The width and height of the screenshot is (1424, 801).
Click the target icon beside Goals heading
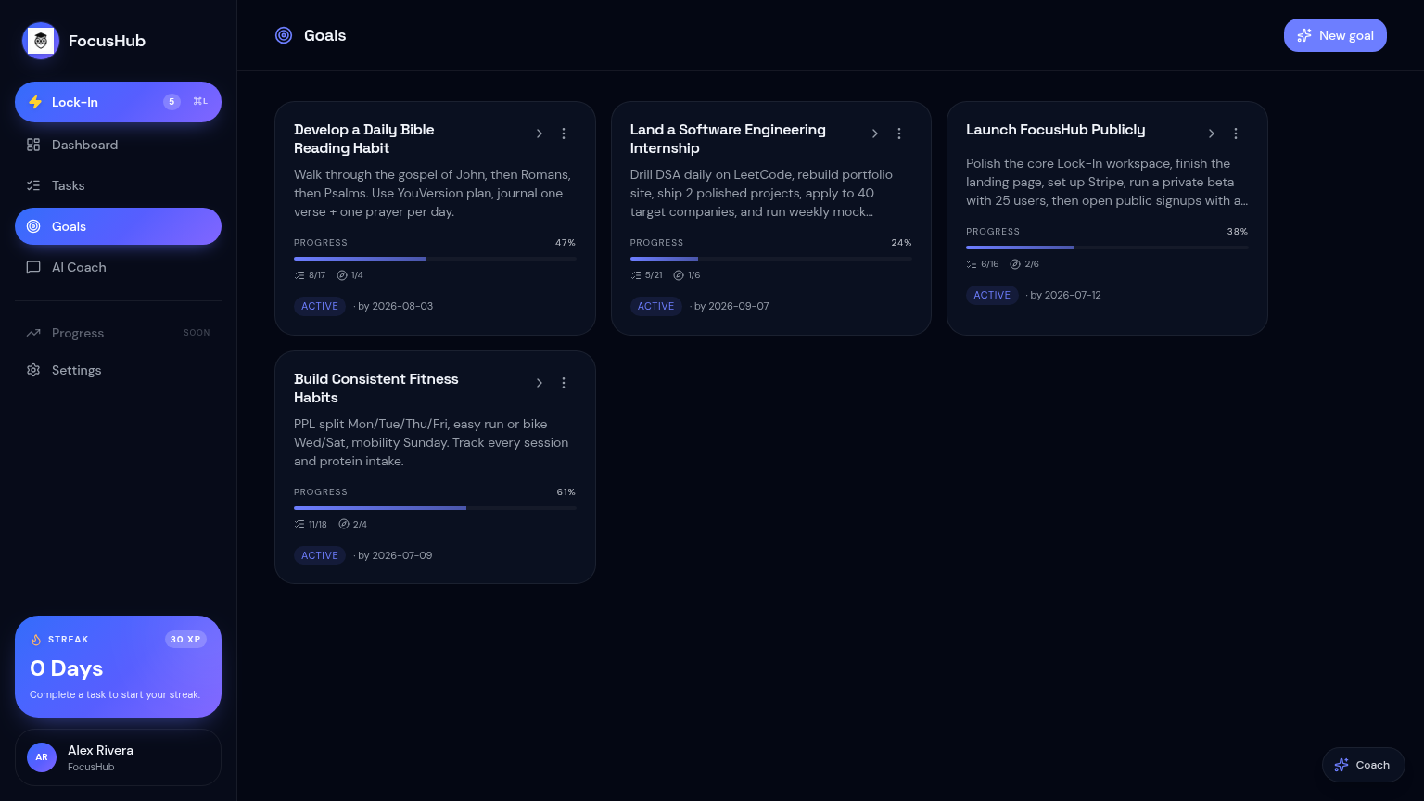(284, 35)
